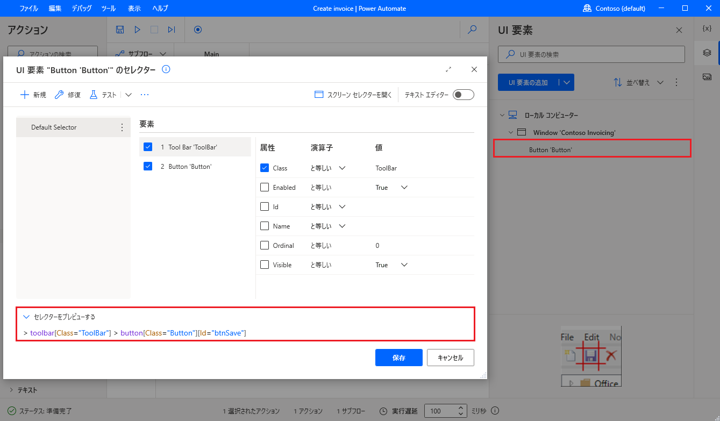
Task: Open the ファイル menu
Action: 28,8
